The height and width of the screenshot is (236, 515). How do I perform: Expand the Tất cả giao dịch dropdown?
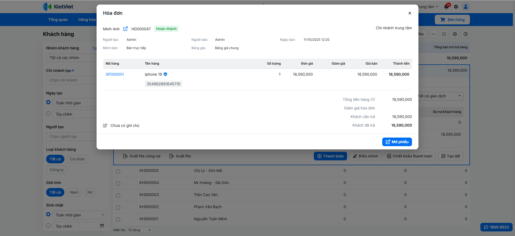(x=440, y=96)
